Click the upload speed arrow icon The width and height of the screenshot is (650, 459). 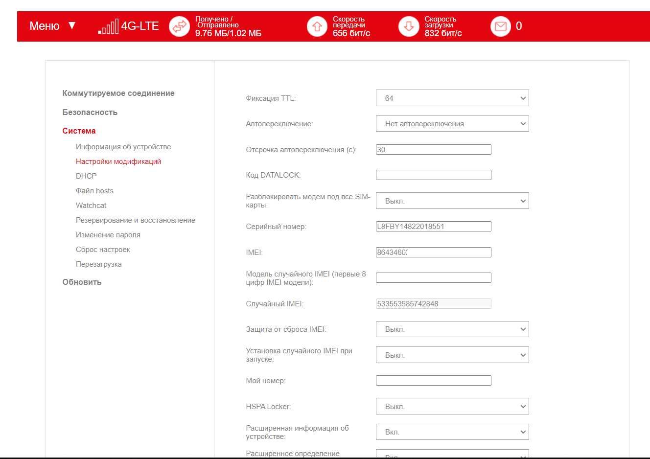317,26
